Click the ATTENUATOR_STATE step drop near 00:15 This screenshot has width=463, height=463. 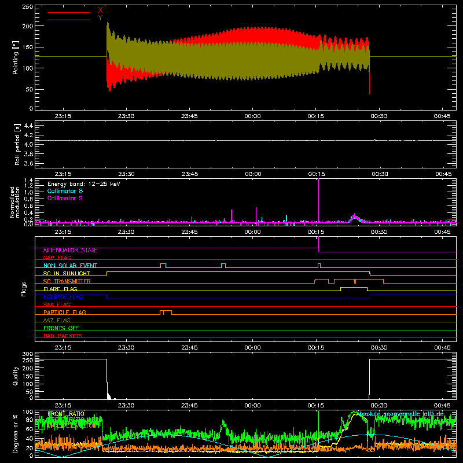pos(318,244)
